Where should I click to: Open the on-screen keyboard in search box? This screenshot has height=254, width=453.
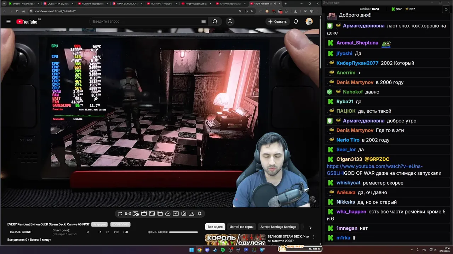click(x=203, y=22)
